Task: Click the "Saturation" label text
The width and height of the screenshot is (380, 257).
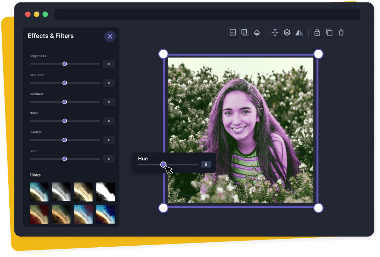Action: point(38,75)
